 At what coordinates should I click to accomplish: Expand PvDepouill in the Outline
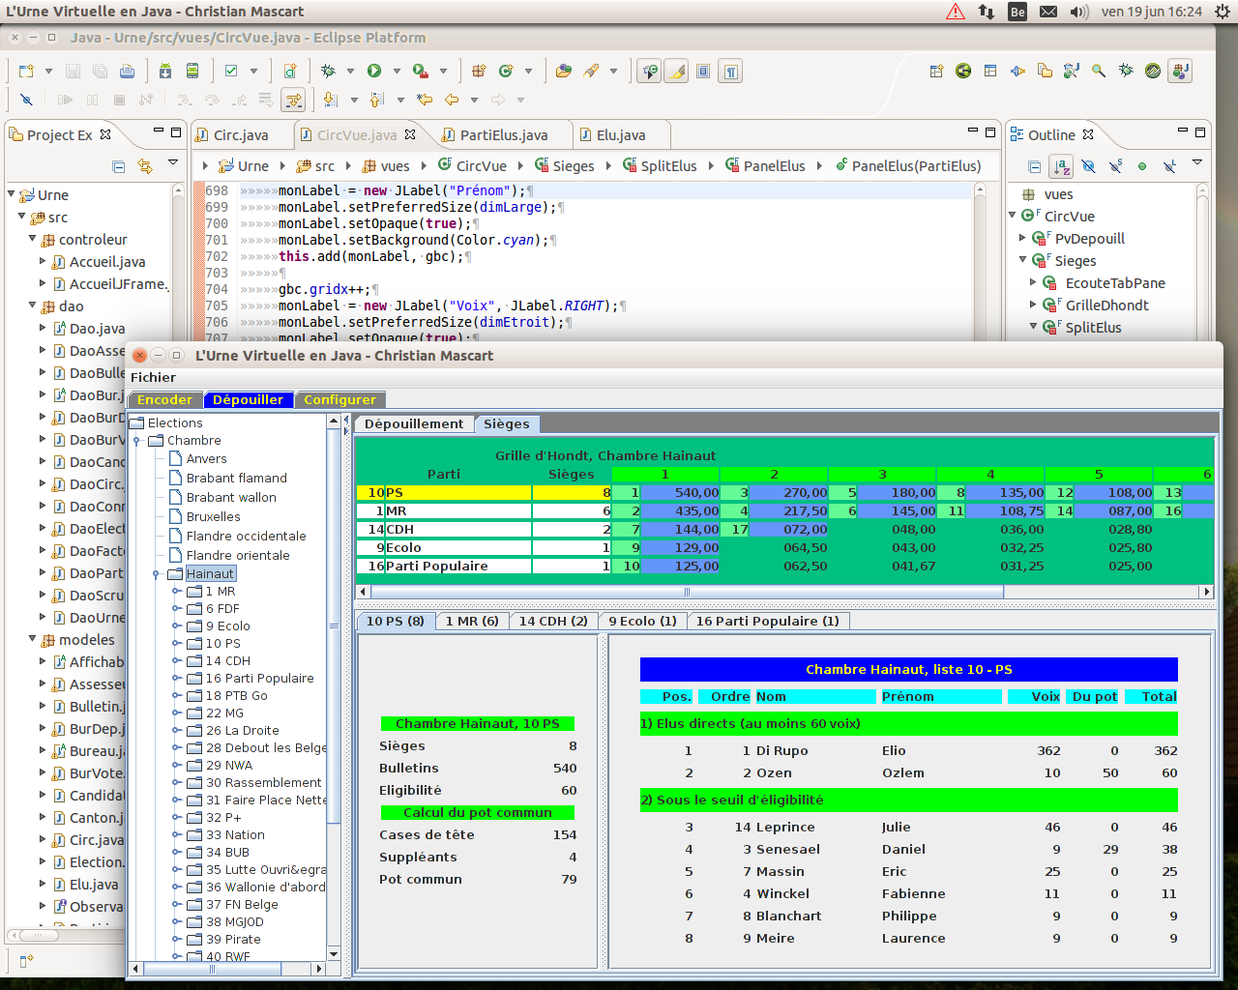click(x=1022, y=238)
